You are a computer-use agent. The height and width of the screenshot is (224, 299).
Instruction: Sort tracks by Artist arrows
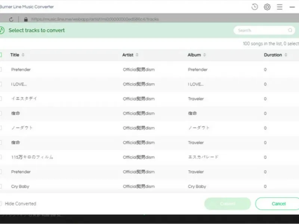[x=137, y=55]
